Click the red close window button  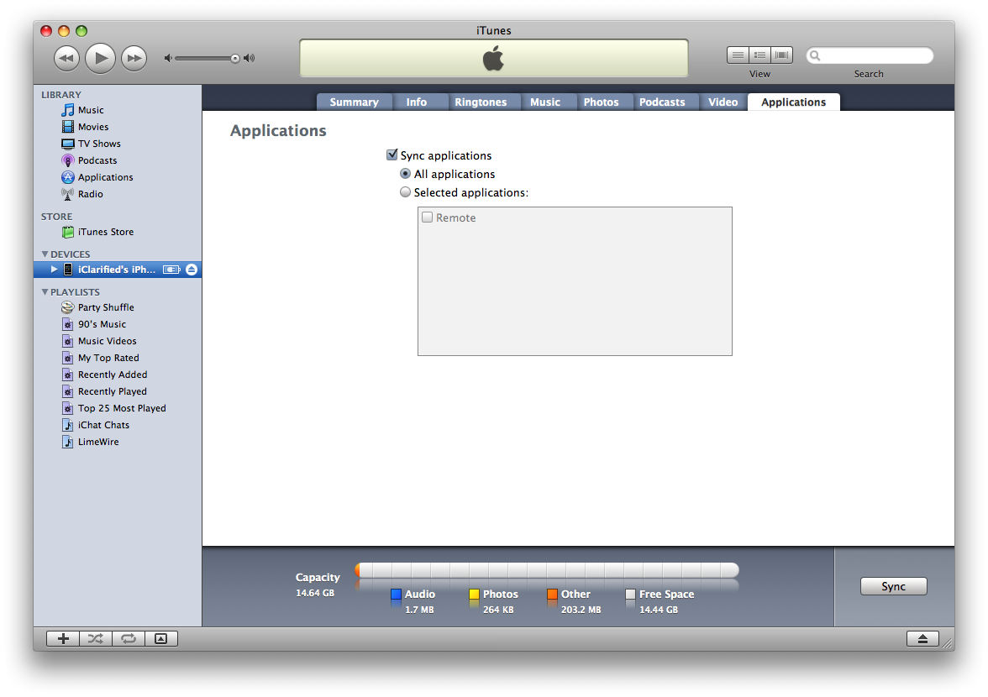[46, 31]
